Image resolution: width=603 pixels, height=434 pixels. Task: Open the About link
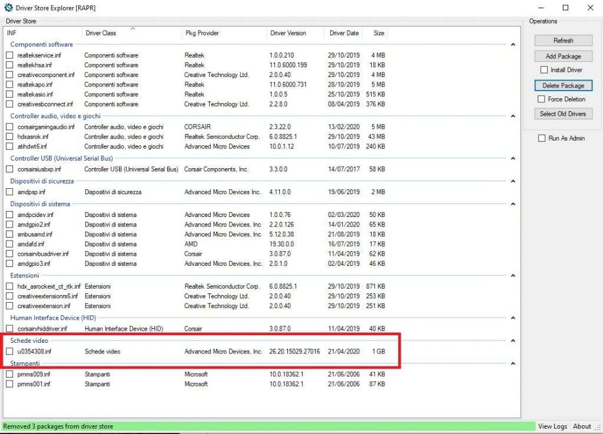tap(582, 426)
